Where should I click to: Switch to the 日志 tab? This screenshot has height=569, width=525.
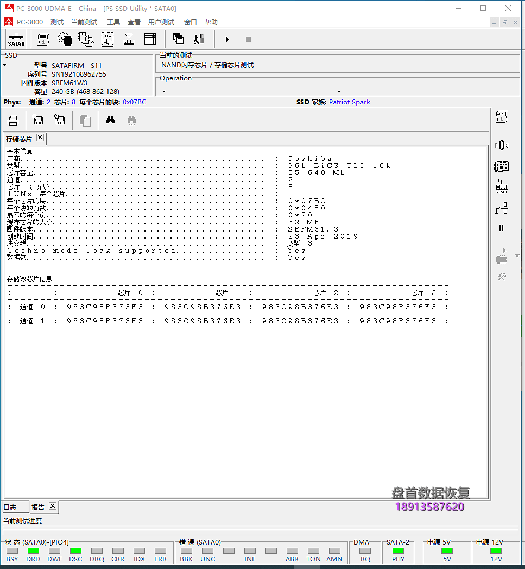[x=10, y=507]
